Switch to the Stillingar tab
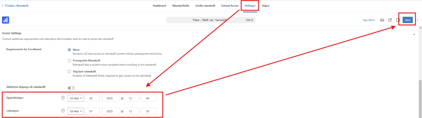 click(x=250, y=6)
